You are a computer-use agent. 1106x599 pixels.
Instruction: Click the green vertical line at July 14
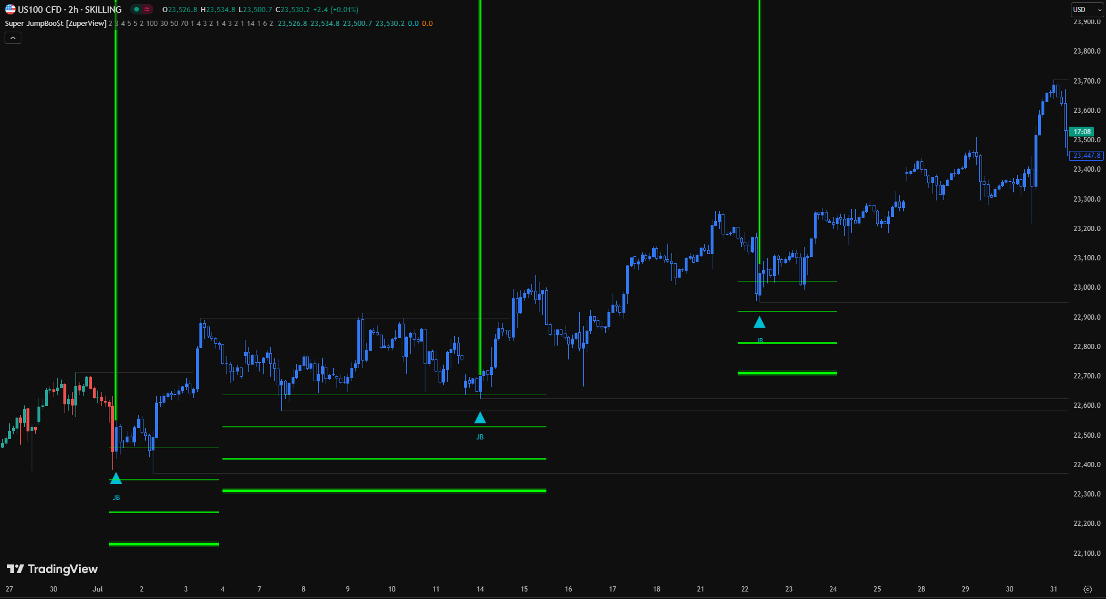click(x=480, y=173)
